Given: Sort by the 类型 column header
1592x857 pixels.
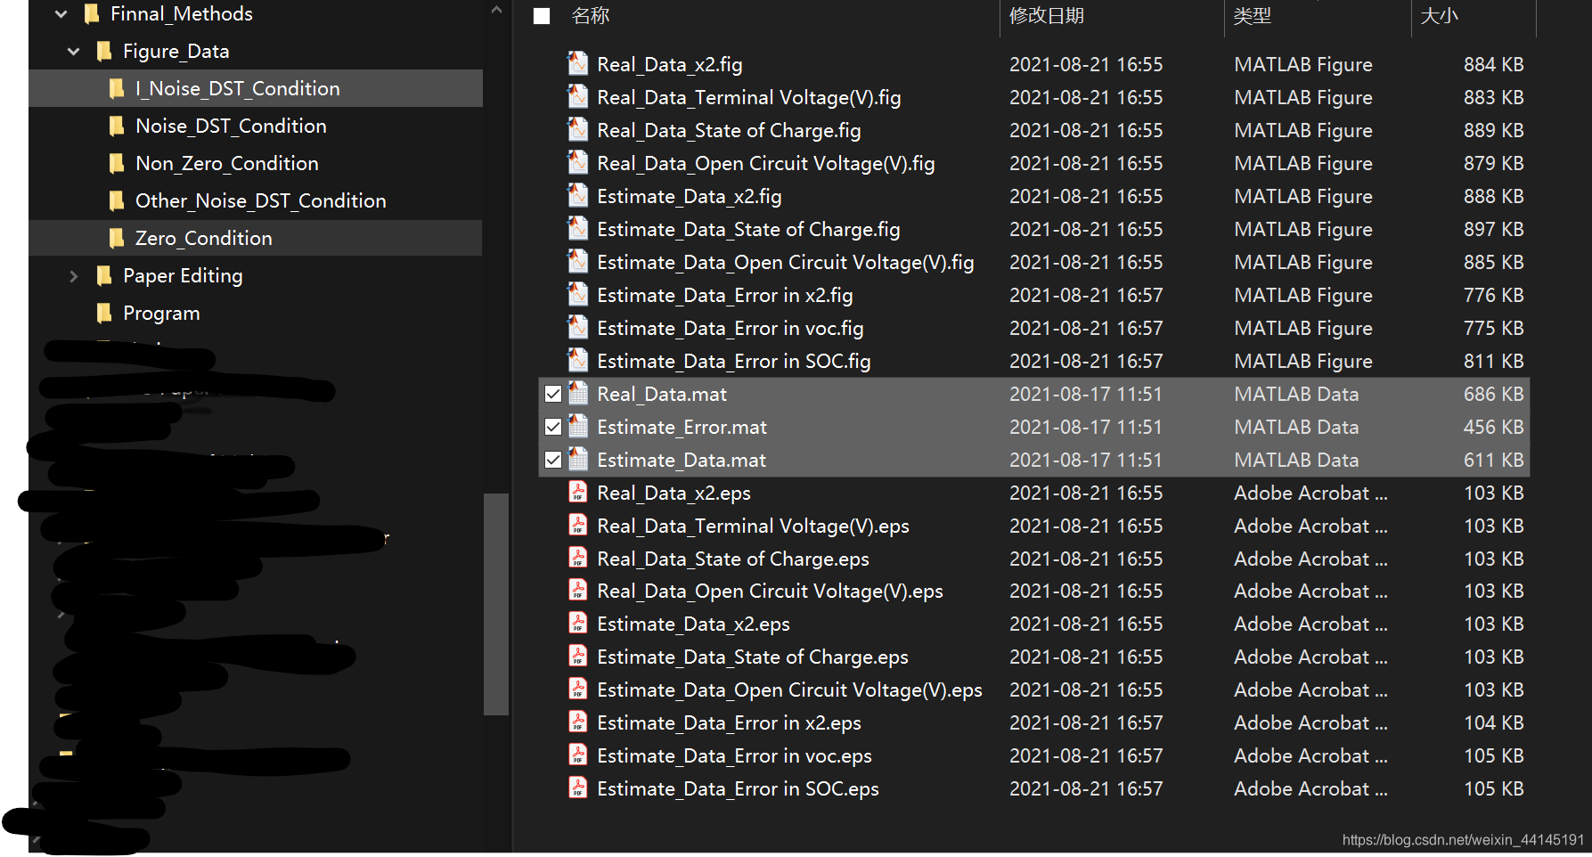Looking at the screenshot, I should (1253, 16).
